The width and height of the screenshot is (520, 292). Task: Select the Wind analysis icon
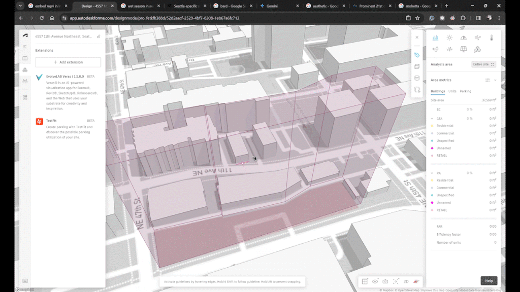[477, 38]
